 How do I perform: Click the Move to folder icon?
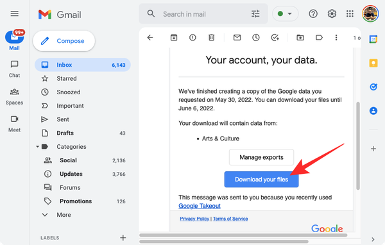click(300, 38)
